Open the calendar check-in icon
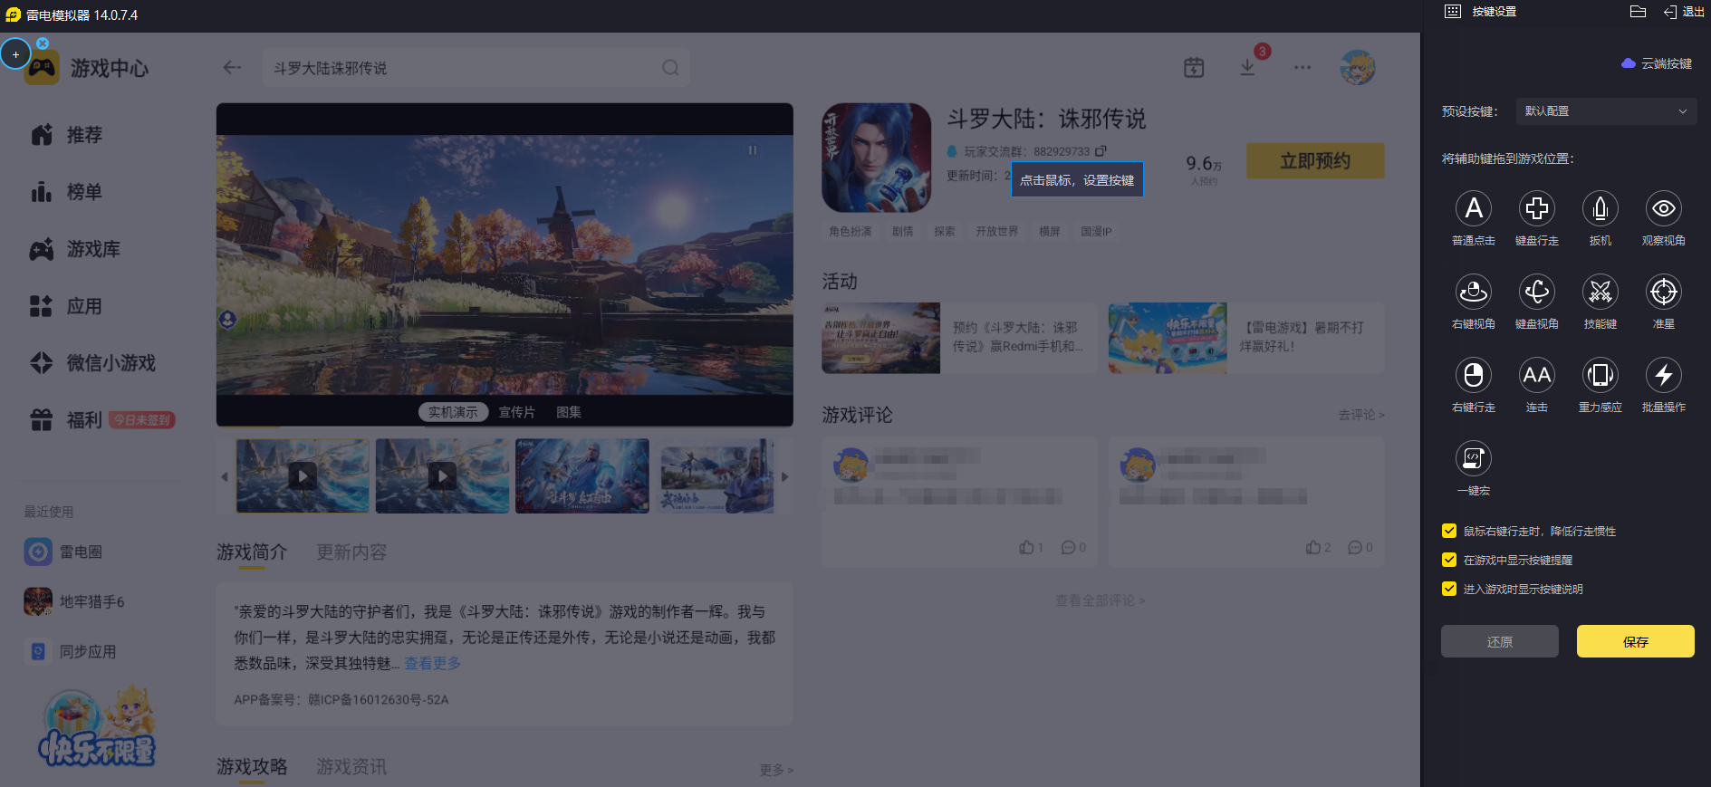The image size is (1711, 787). 1194,68
